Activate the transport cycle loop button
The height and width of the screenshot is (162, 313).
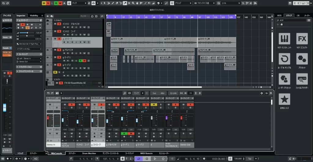(x=138, y=159)
